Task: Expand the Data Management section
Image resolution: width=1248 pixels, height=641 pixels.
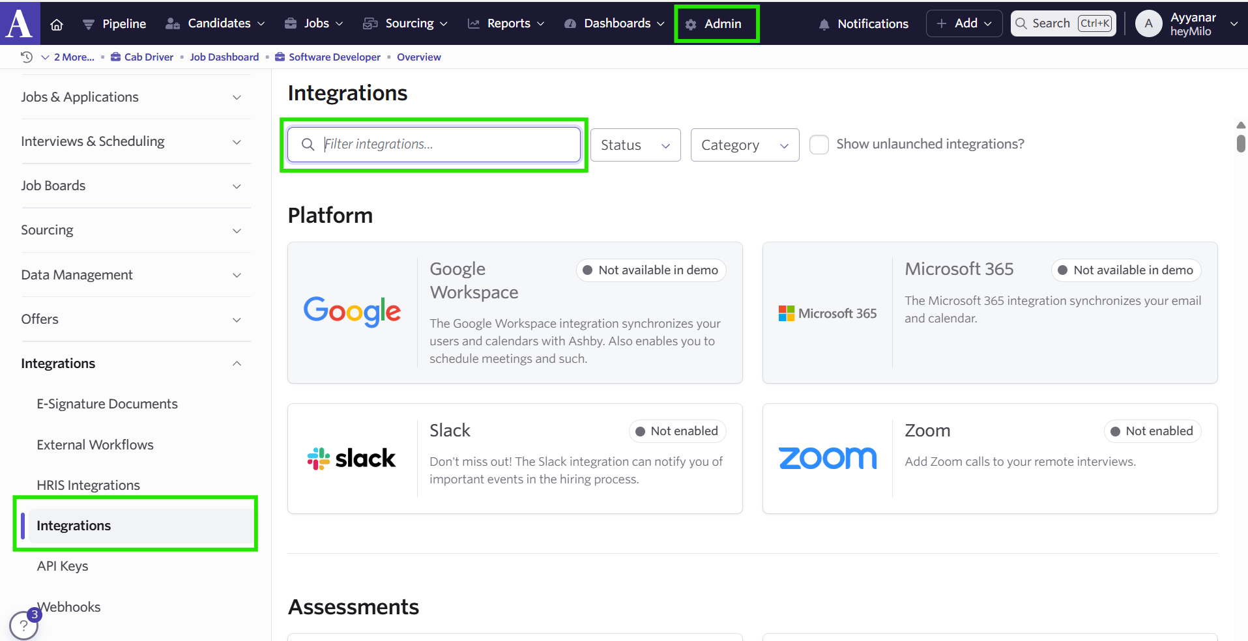Action: [136, 275]
